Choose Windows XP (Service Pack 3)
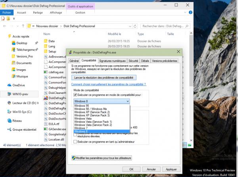The height and width of the screenshot is (177, 238). [x=102, y=115]
